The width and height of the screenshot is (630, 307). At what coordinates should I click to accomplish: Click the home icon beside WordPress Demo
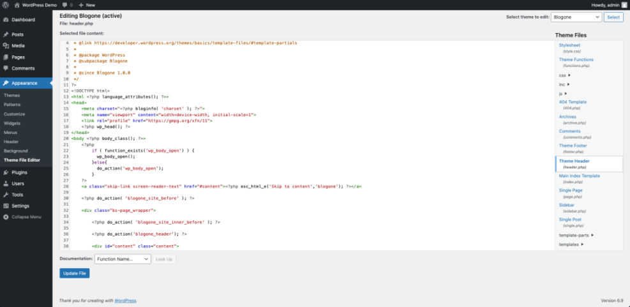pyautogui.click(x=17, y=5)
